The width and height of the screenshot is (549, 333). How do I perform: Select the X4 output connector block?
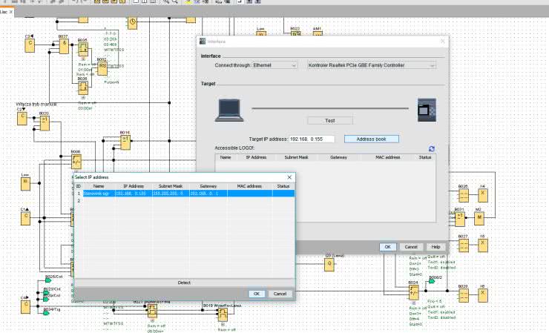click(482, 195)
